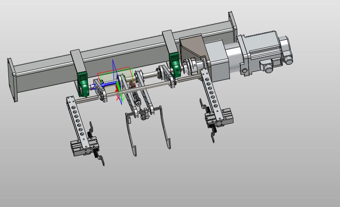Select the center-right long blade finger

click(x=165, y=128)
